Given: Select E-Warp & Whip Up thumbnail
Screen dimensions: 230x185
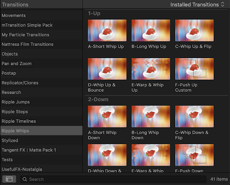Looking at the screenshot, I should pos(151,69).
